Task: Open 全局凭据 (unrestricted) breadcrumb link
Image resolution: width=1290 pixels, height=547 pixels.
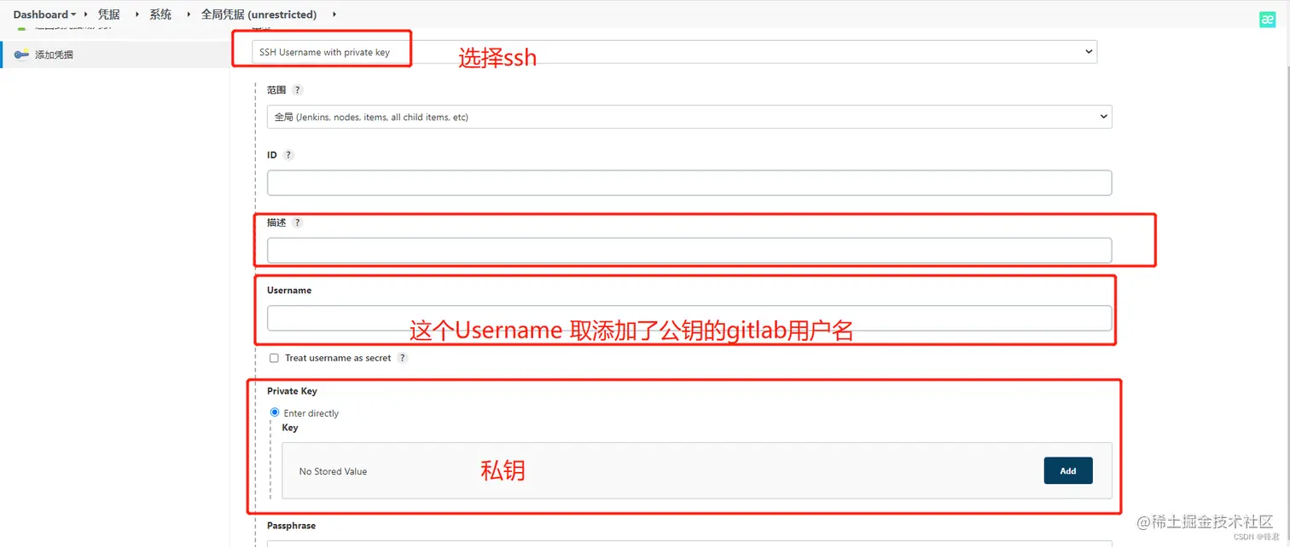Action: click(x=259, y=14)
